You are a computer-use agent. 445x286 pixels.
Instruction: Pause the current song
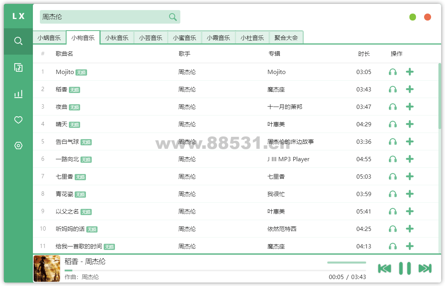click(x=405, y=268)
